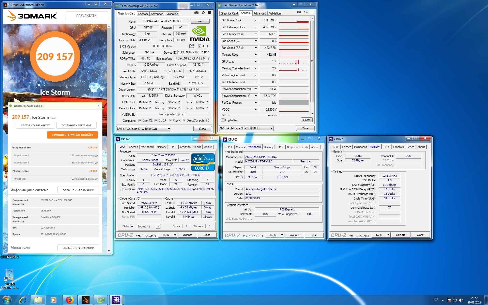Image resolution: width=488 pixels, height=305 pixels.
Task: Toggle the PhysX checkbox
Action: click(x=171, y=120)
